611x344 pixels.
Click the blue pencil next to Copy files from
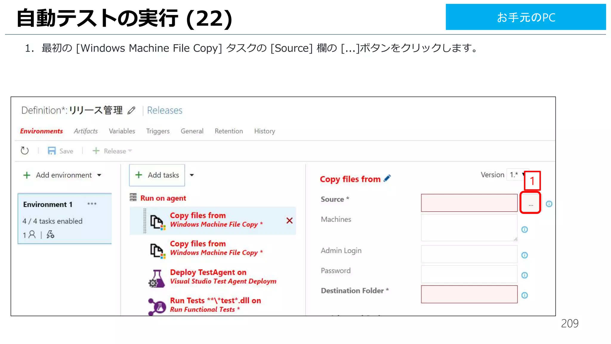387,178
